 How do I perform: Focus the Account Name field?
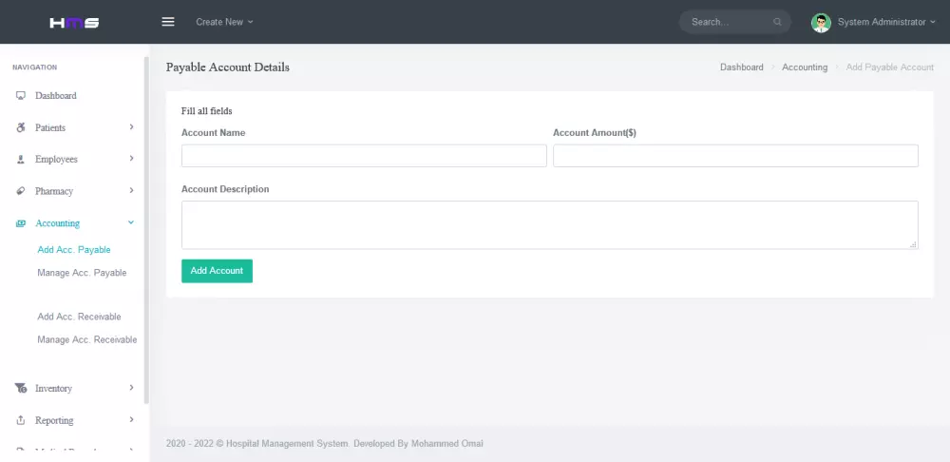(364, 156)
